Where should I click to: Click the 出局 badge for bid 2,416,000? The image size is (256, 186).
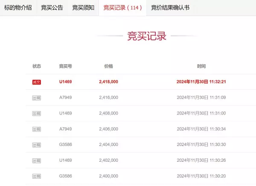pyautogui.click(x=37, y=98)
